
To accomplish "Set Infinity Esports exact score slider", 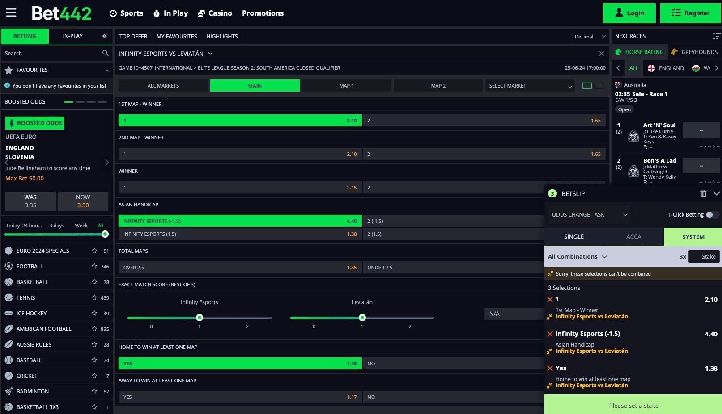I will [200, 318].
